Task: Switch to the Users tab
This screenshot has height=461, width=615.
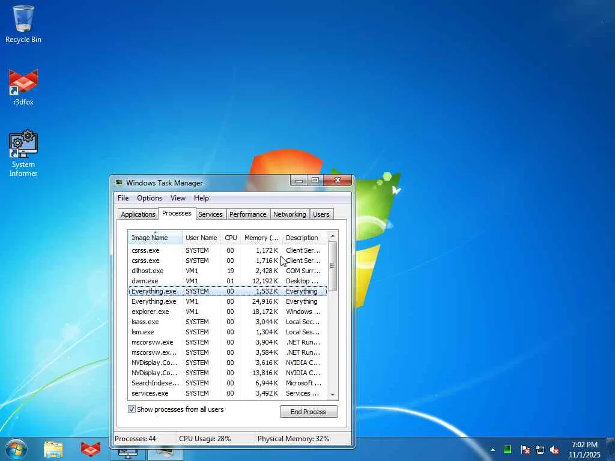Action: point(321,214)
